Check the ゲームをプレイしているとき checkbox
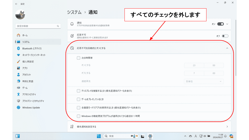Image resolution: width=249 pixels, height=140 pixels. [x=79, y=99]
